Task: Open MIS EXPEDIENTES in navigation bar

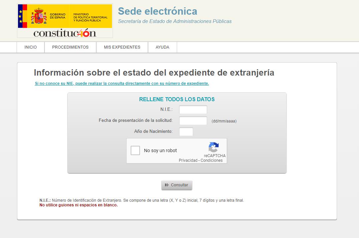Action: (122, 47)
